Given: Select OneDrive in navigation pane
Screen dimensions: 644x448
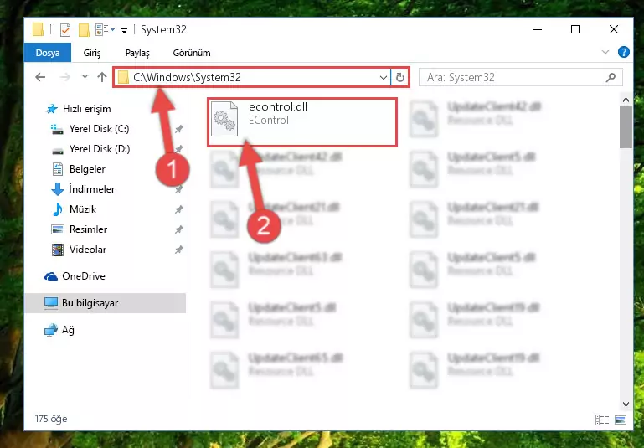Looking at the screenshot, I should point(84,276).
